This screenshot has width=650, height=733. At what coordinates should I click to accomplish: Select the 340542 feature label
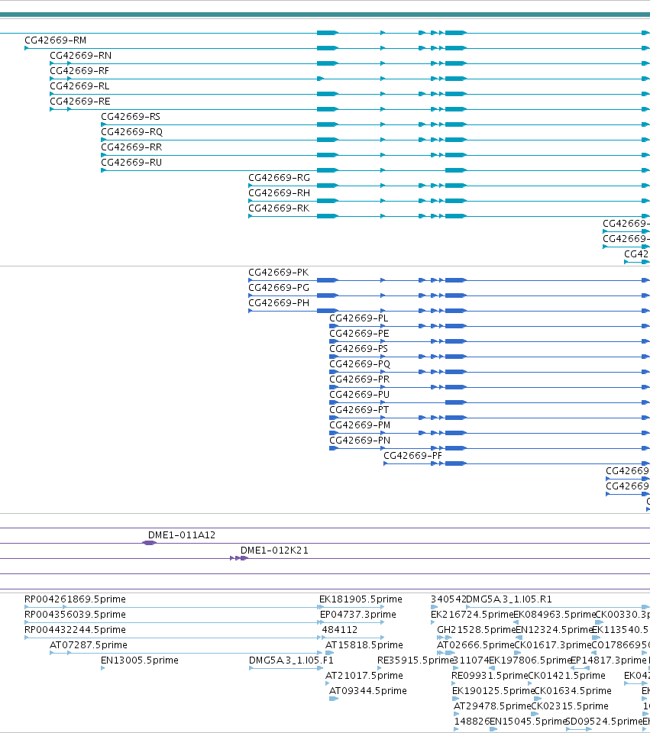coord(448,599)
